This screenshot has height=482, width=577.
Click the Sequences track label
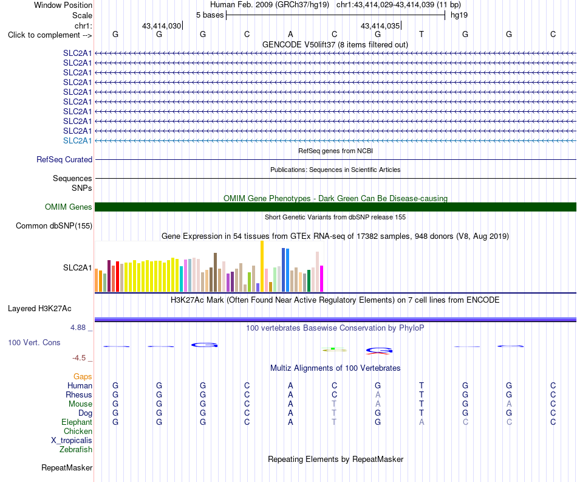click(x=72, y=178)
